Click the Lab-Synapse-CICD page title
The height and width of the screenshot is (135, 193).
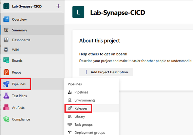pyautogui.click(x=118, y=12)
